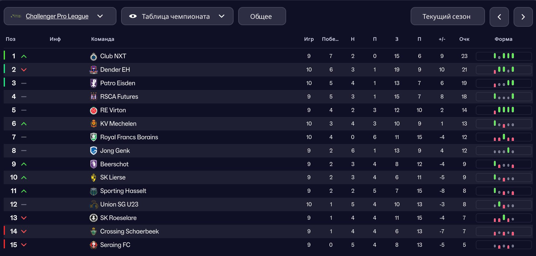This screenshot has width=536, height=256.
Task: Click the SK Lierse yellow crest
Action: point(93,177)
